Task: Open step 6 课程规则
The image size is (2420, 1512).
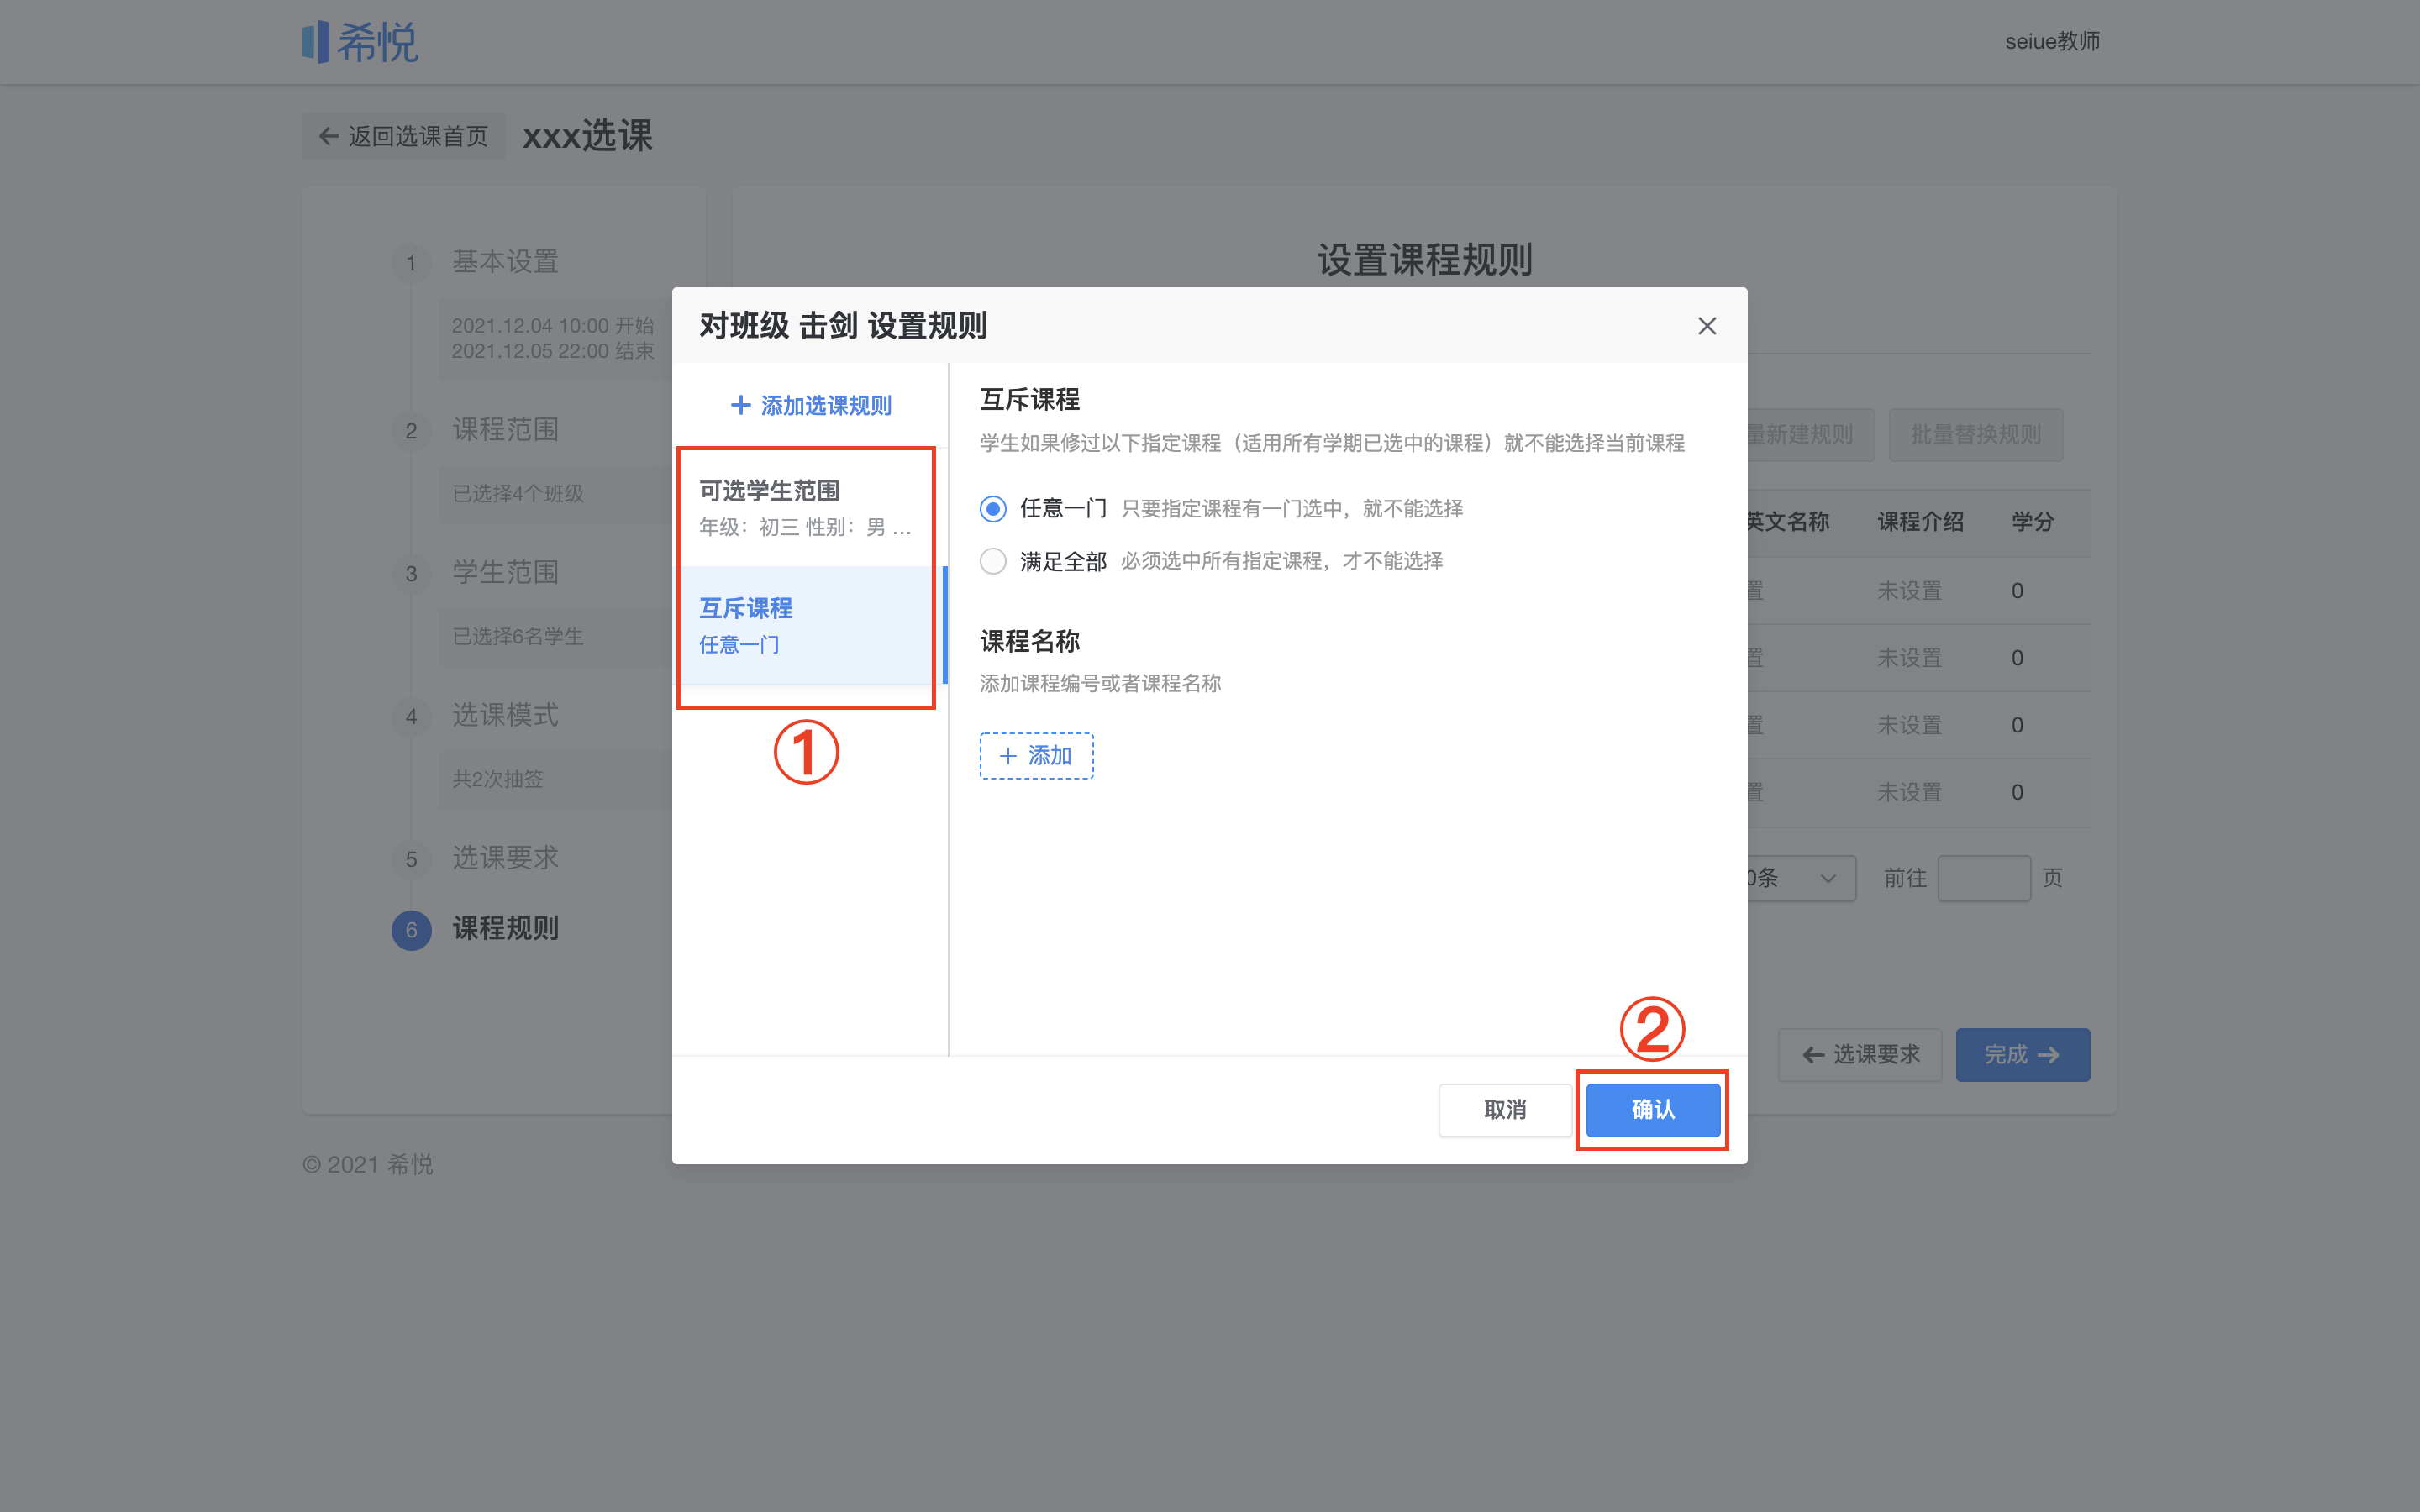Action: pyautogui.click(x=505, y=929)
